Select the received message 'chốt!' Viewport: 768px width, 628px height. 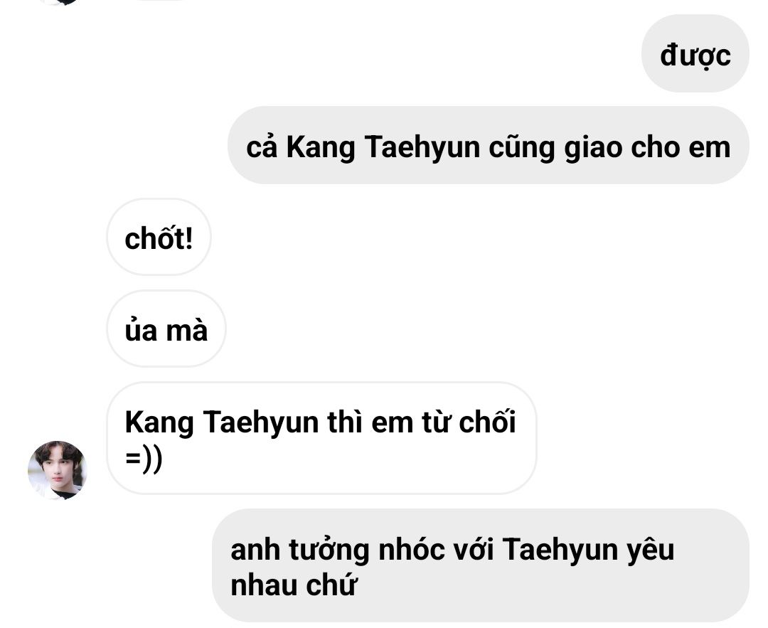click(x=159, y=237)
